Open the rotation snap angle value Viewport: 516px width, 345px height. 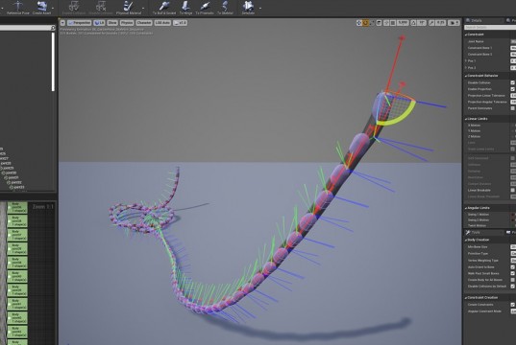tap(422, 23)
